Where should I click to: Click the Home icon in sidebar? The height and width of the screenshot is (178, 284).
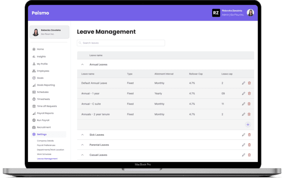[x=34, y=49]
